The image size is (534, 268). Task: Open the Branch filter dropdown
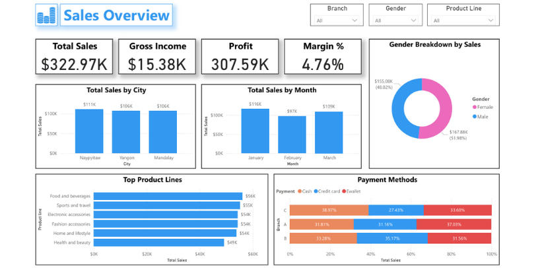(x=337, y=20)
